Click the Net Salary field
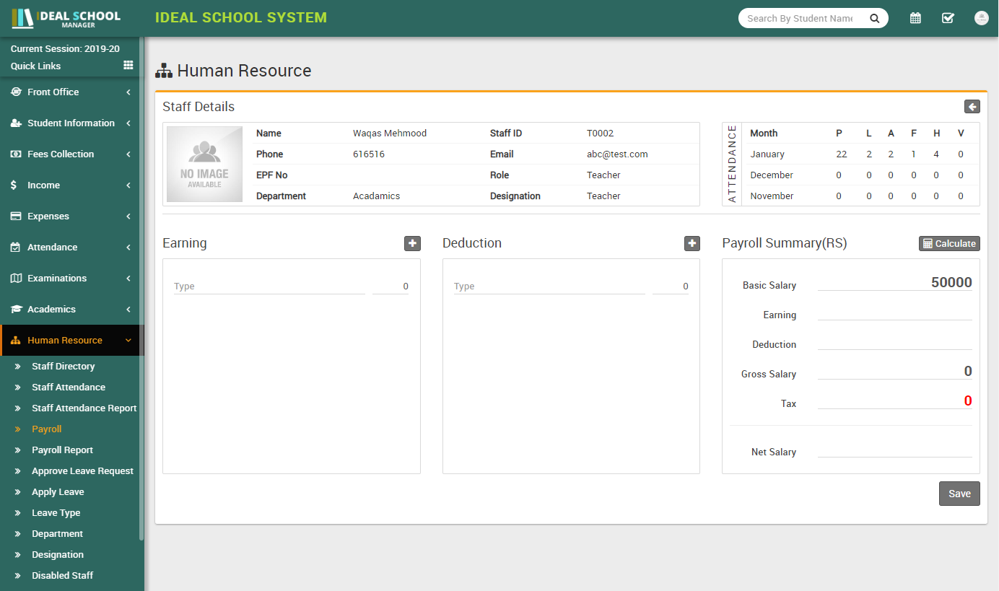 [x=895, y=450]
